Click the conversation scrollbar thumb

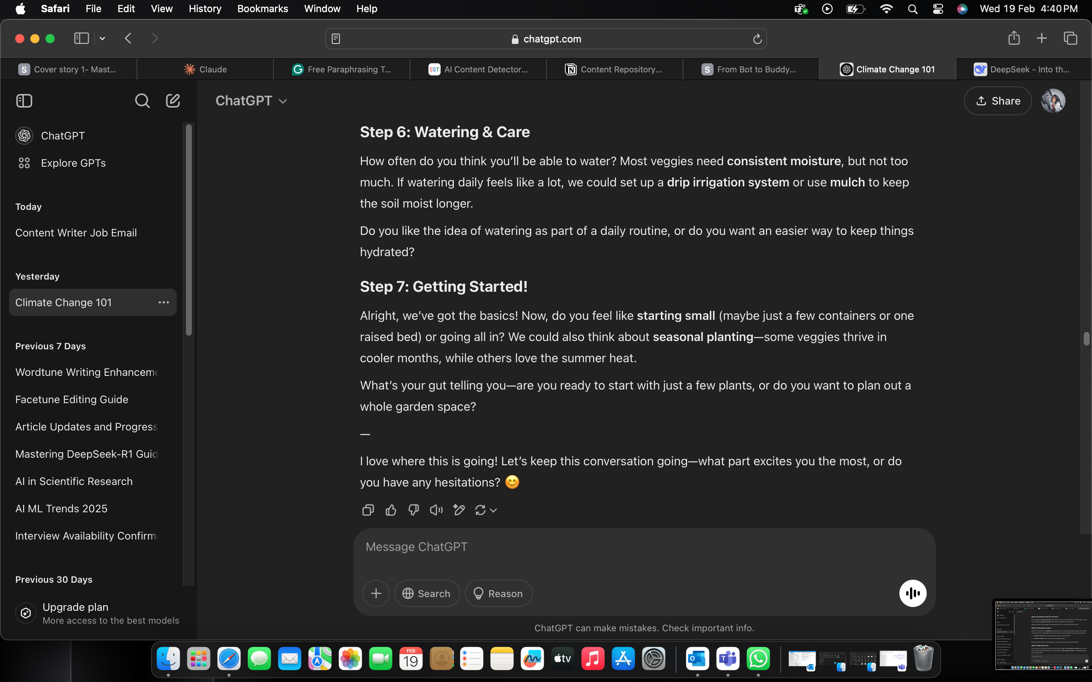[1086, 338]
